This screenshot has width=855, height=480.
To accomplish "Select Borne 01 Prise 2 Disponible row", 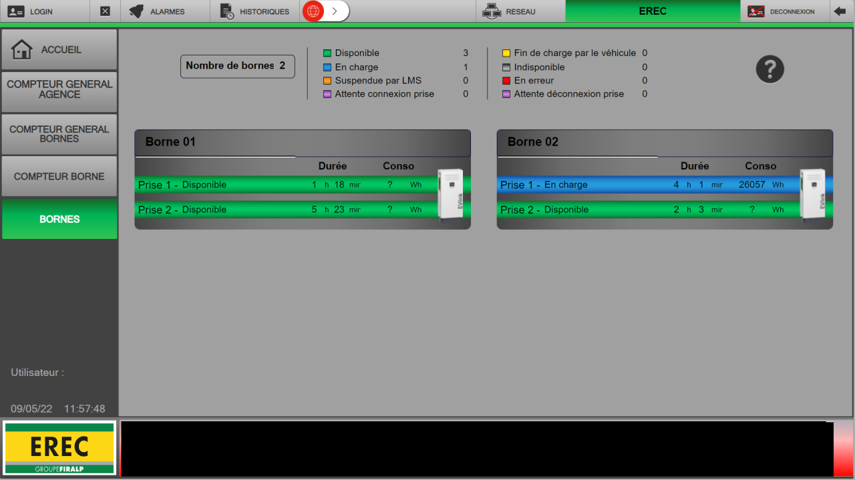I will (284, 210).
